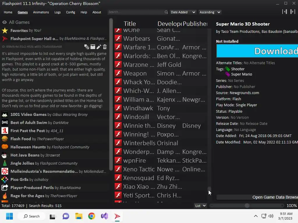Open Google Chrome from the taskbar
Screen dimensions: 298x223
pos(92,216)
